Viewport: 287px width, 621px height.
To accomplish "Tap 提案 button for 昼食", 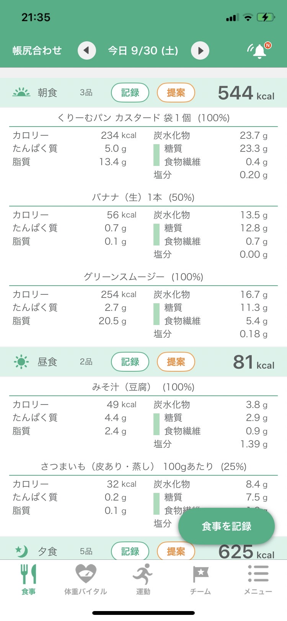I will pos(176,362).
